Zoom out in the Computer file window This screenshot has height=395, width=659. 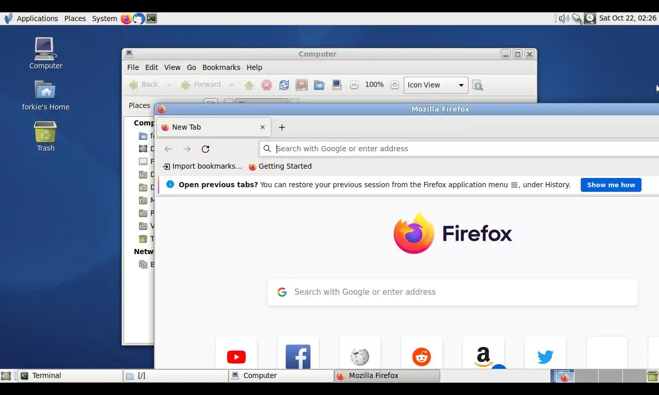coord(354,85)
